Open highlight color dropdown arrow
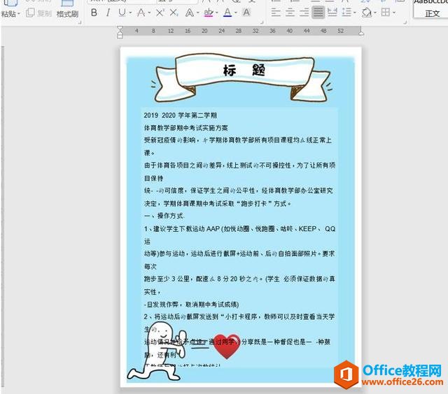This screenshot has height=394, width=448. (x=217, y=13)
